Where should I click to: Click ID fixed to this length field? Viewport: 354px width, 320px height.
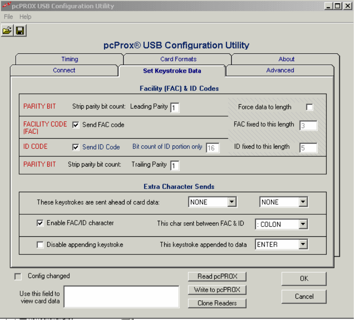(309, 148)
